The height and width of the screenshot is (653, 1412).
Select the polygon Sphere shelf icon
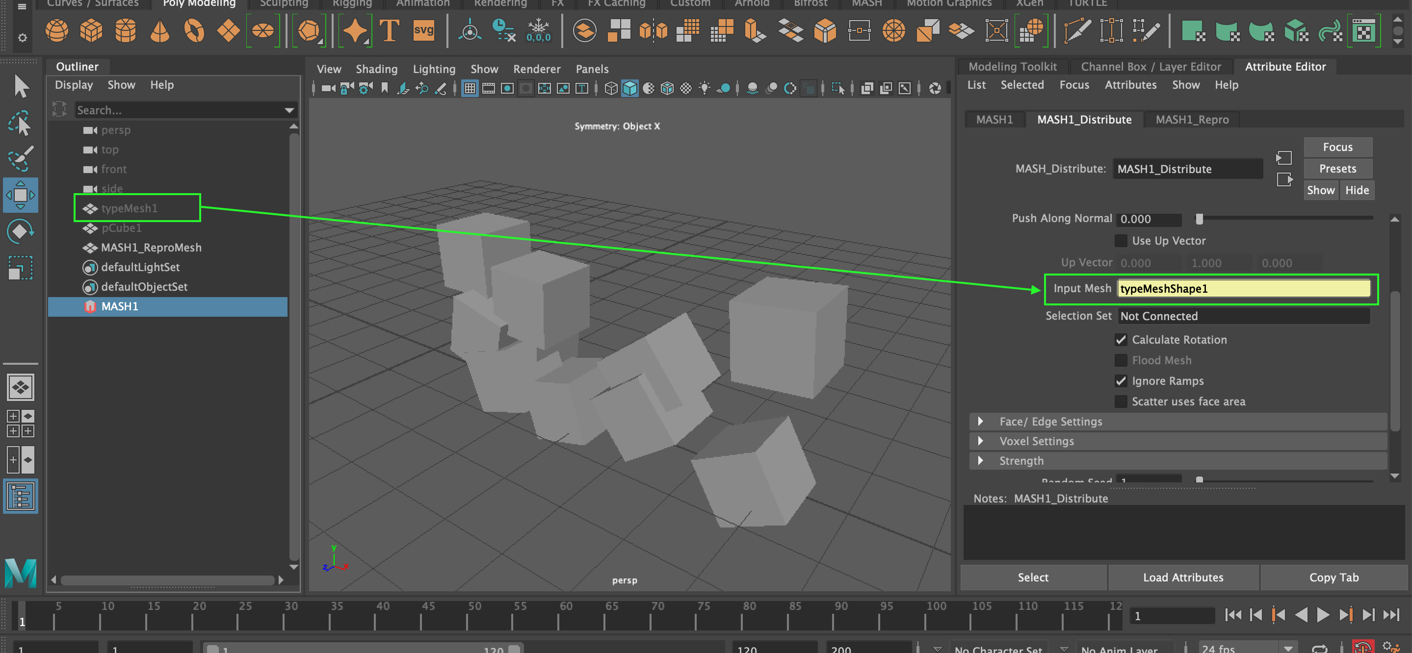[56, 31]
